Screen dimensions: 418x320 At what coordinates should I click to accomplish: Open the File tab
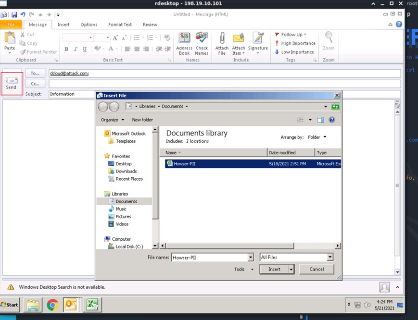[11, 25]
